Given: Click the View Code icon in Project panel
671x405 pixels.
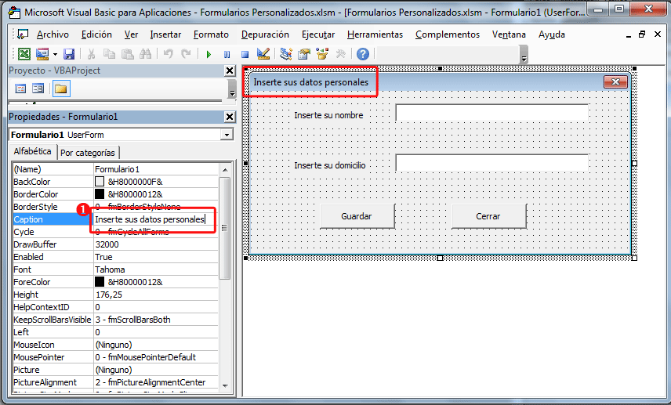Looking at the screenshot, I should tap(20, 89).
